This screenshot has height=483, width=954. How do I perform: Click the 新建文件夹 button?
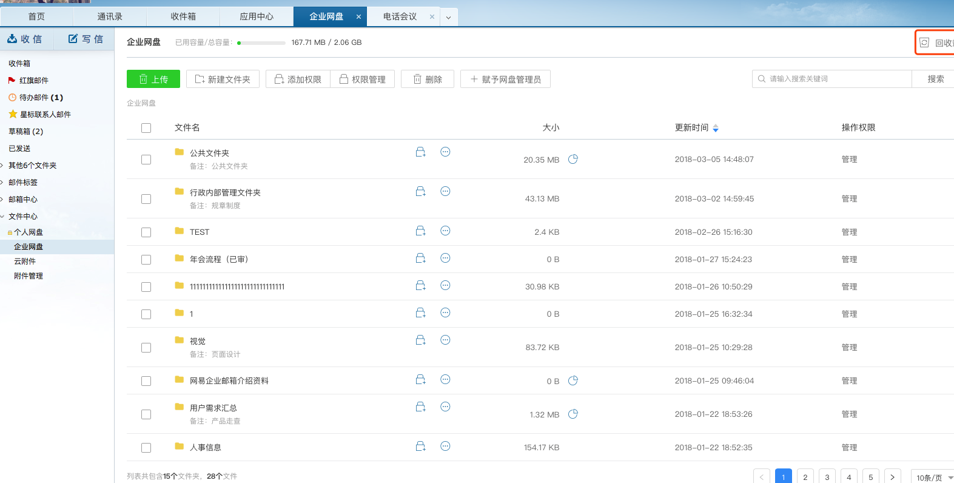tap(223, 79)
